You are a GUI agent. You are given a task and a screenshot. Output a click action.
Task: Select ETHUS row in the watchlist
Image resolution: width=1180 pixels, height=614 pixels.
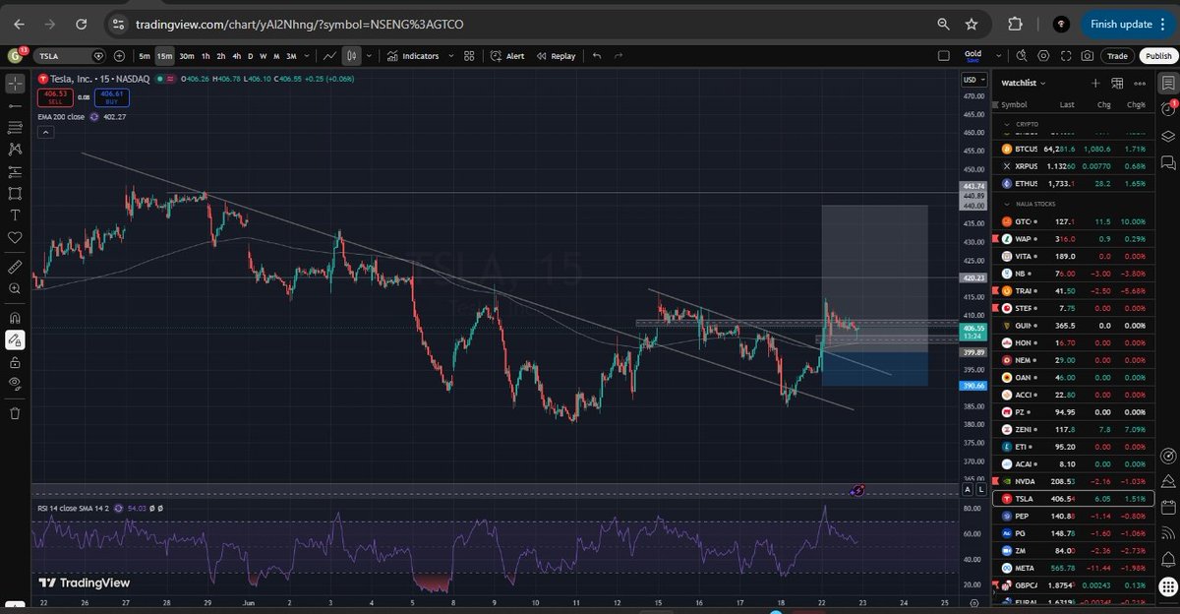(1072, 184)
